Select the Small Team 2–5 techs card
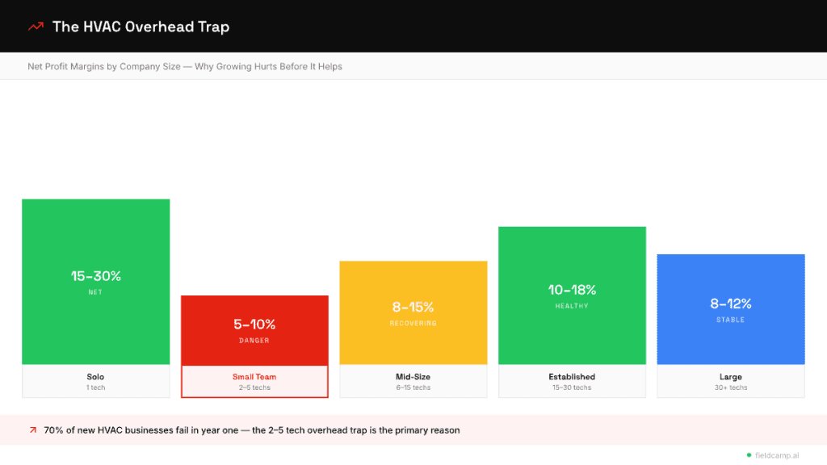827x465 pixels. [x=254, y=381]
